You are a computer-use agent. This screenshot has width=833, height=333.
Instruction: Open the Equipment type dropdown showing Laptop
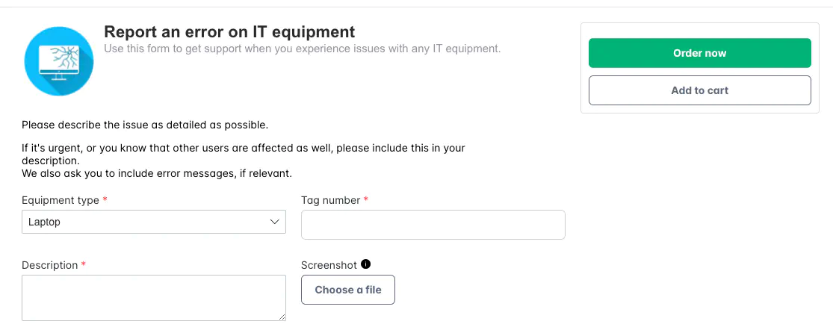[154, 222]
